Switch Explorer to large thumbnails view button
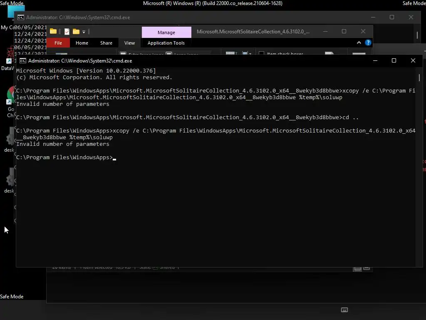This screenshot has width=426, height=320. [x=367, y=268]
